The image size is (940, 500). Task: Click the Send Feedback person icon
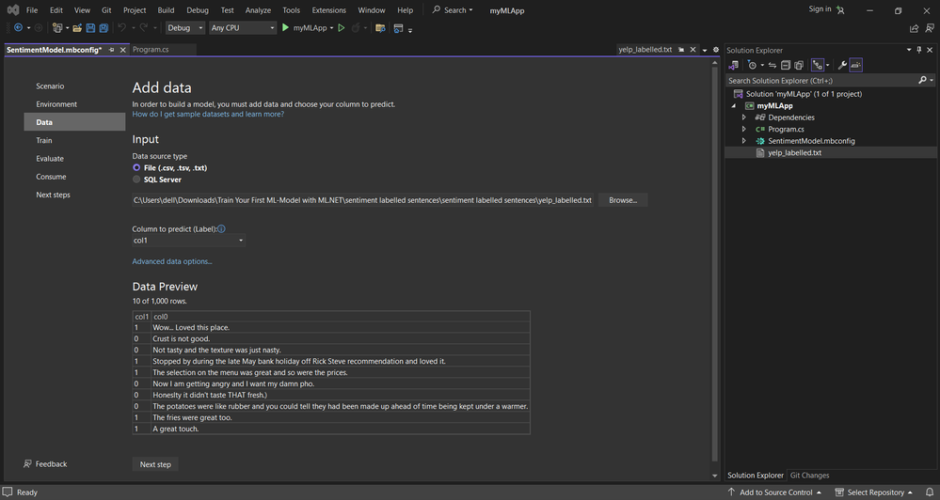click(x=930, y=28)
